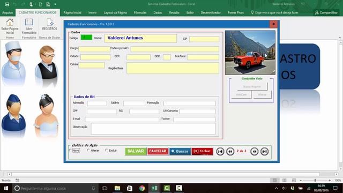Open the Exibir ribbon tab
Screen dimensions: 343x193
tap(190, 13)
